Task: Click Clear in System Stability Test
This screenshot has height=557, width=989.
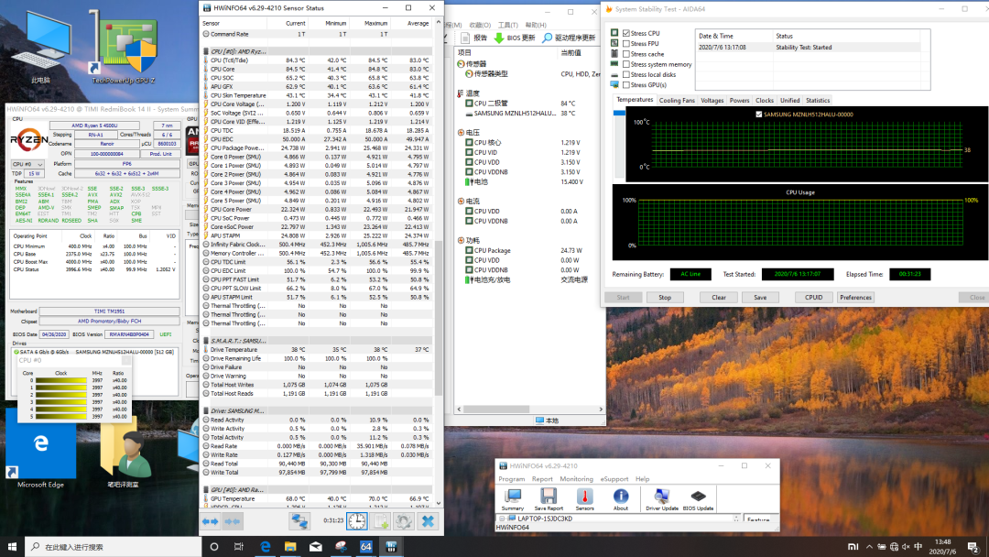Action: [719, 297]
